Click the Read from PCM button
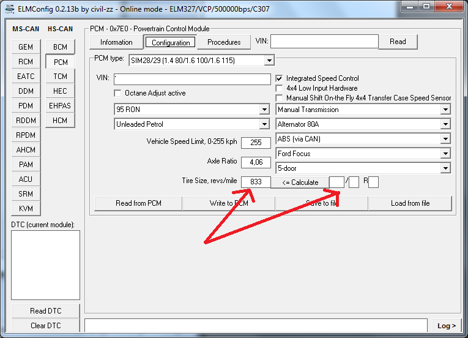The height and width of the screenshot is (338, 468). (138, 203)
